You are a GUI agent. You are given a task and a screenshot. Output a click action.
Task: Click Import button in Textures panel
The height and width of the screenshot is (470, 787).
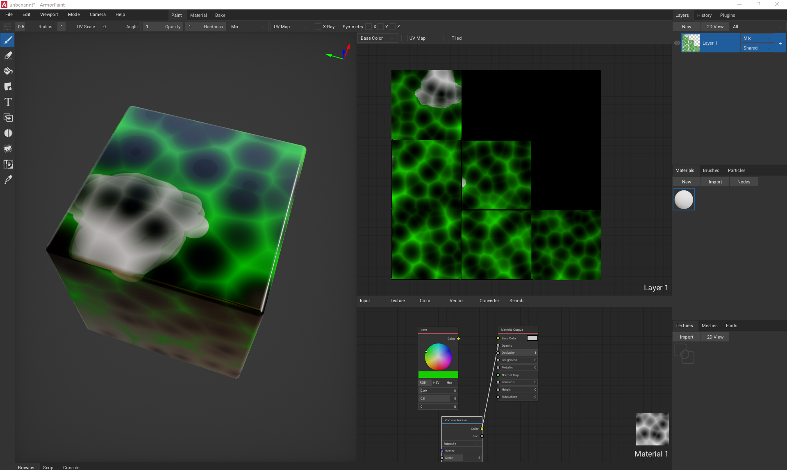(x=687, y=337)
